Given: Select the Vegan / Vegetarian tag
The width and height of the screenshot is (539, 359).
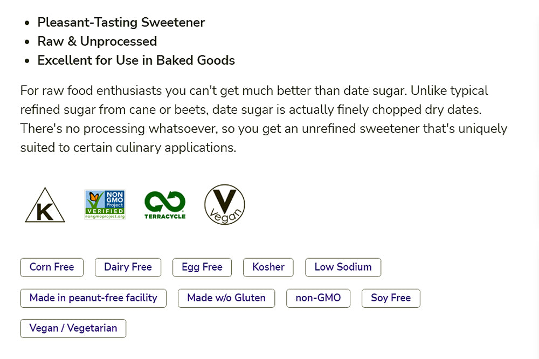Looking at the screenshot, I should pyautogui.click(x=73, y=328).
